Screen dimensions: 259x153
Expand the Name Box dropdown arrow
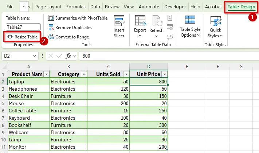34,56
